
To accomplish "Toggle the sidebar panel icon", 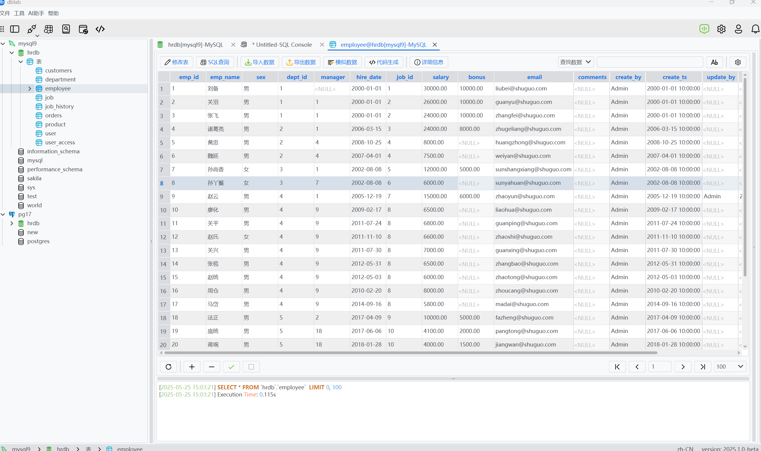I will click(x=15, y=29).
